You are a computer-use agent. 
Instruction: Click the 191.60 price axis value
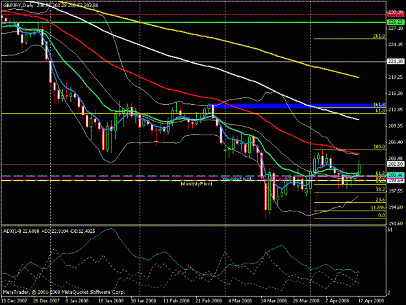click(396, 223)
